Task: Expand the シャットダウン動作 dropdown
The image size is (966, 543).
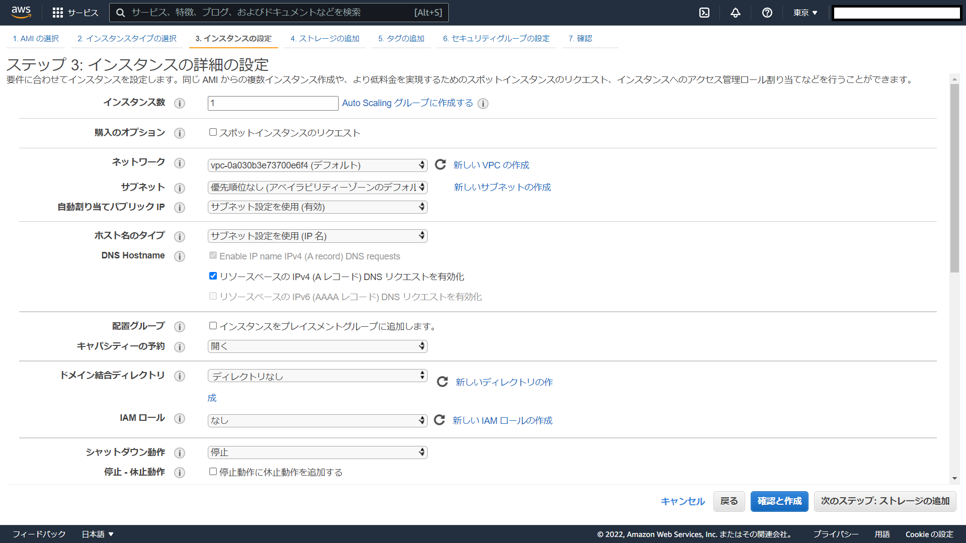Action: [317, 452]
